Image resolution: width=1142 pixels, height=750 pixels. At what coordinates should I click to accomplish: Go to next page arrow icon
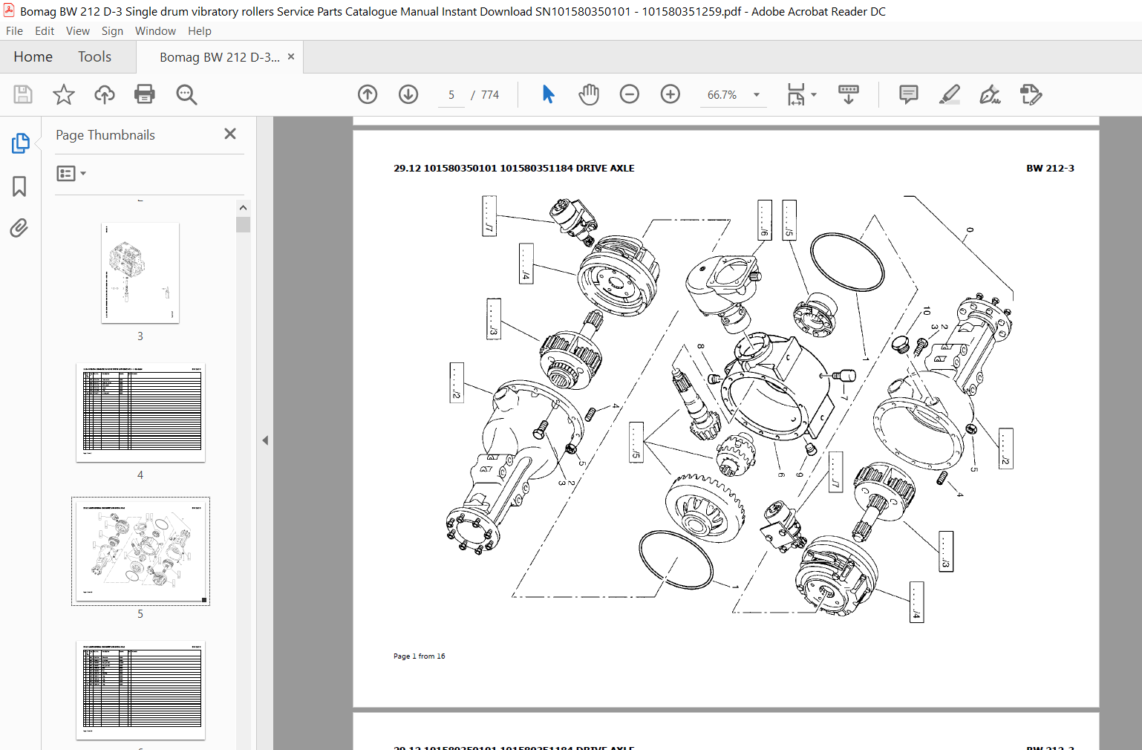coord(408,94)
